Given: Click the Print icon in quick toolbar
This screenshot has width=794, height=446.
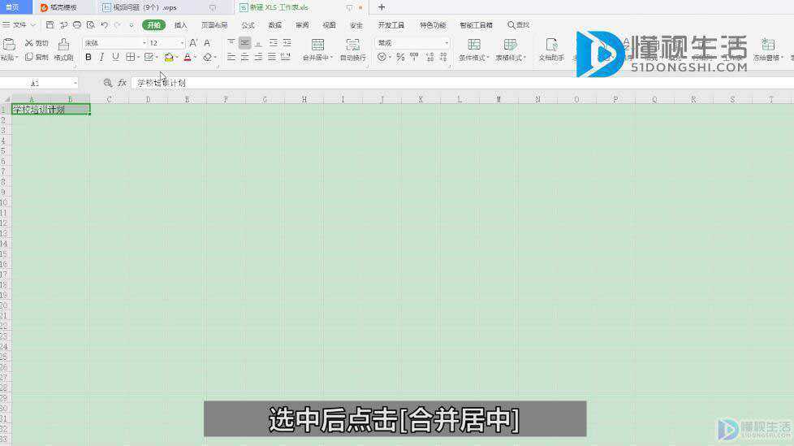Looking at the screenshot, I should point(77,25).
